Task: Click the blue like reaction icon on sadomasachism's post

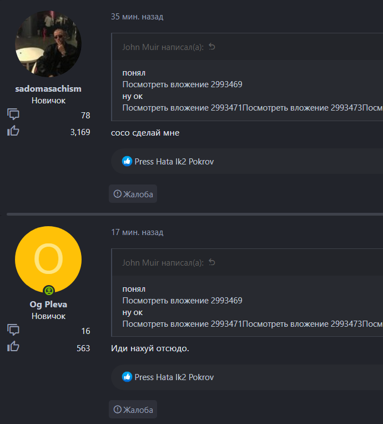Action: tap(127, 161)
